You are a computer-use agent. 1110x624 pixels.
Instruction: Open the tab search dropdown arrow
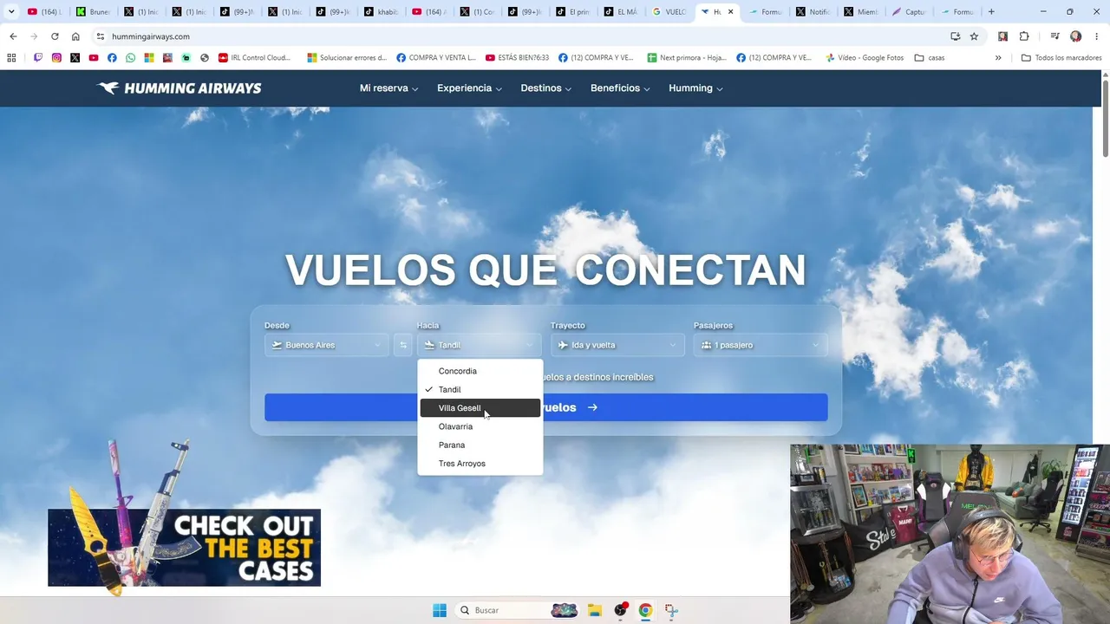tap(11, 12)
